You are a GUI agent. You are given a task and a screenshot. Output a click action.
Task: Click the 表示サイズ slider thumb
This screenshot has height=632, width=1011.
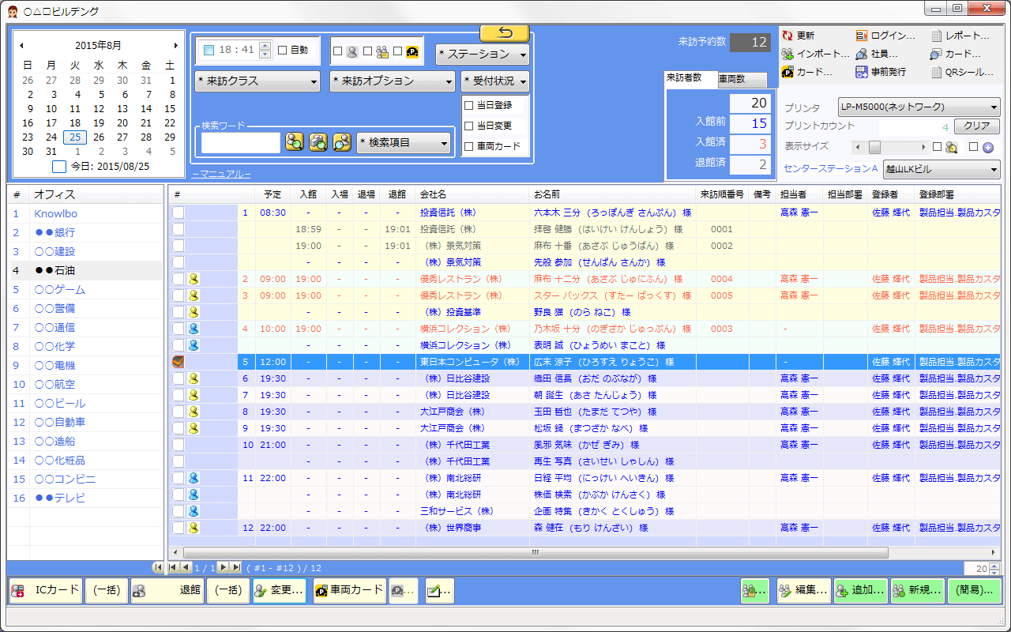874,147
